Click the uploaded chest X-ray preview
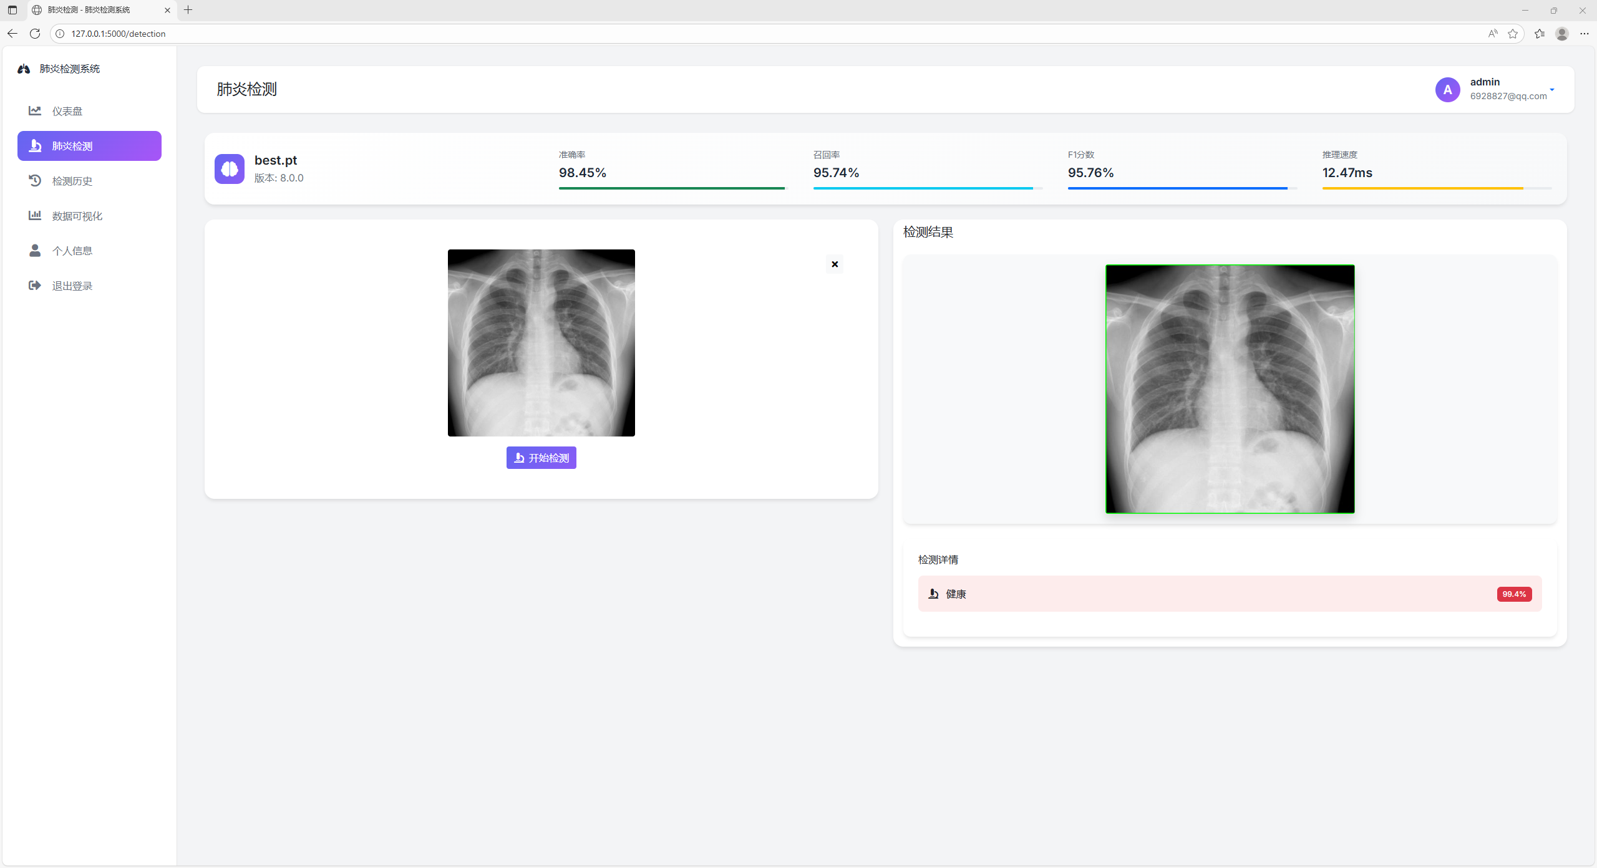1597x868 pixels. point(541,343)
